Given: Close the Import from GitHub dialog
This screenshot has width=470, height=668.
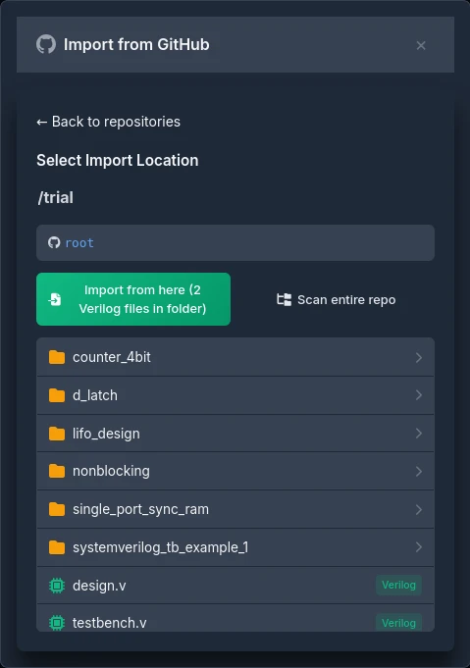Looking at the screenshot, I should pyautogui.click(x=421, y=45).
